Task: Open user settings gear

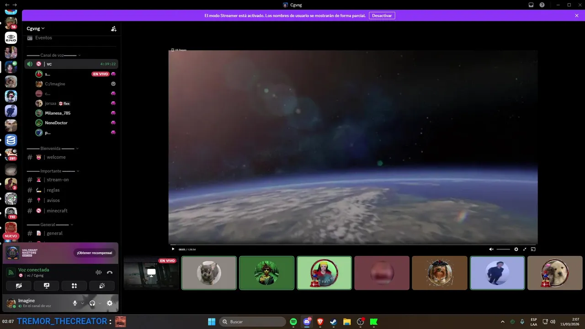Action: tap(110, 303)
